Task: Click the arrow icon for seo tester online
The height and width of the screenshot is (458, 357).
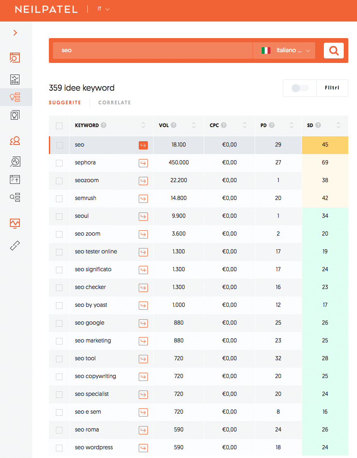Action: coord(143,252)
